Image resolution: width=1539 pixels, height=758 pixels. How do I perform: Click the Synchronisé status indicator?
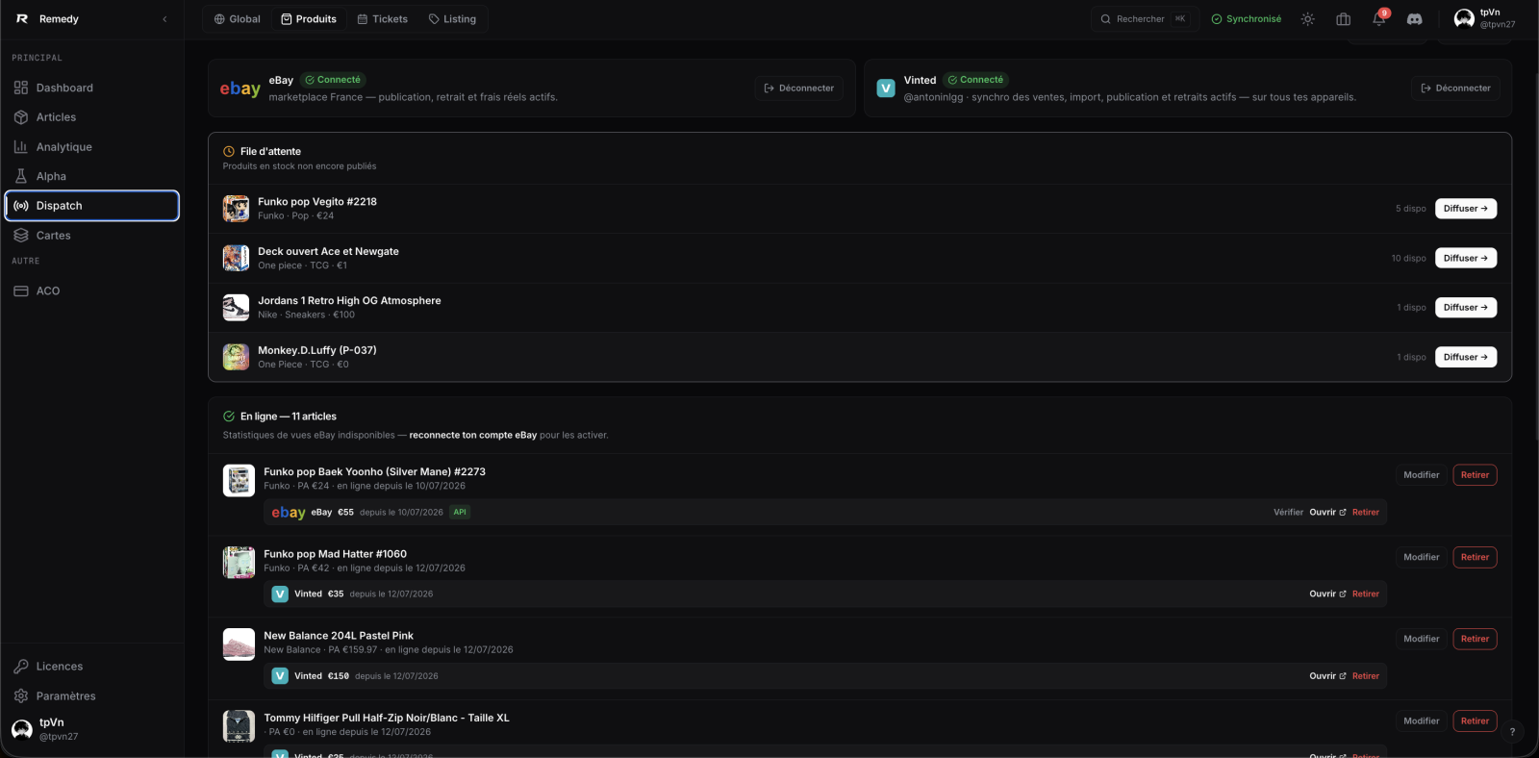pos(1247,19)
